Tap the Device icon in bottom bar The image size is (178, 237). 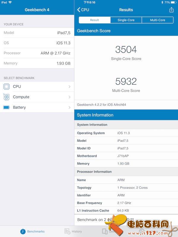pyautogui.click(x=105, y=231)
